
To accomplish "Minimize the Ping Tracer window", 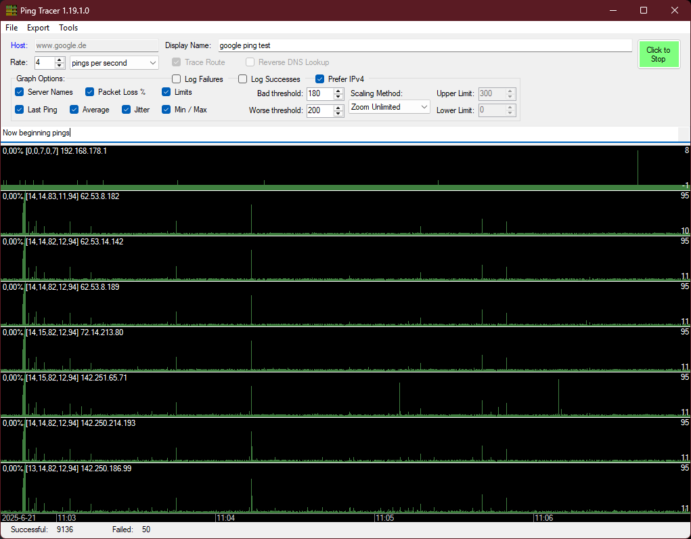I will click(x=613, y=10).
